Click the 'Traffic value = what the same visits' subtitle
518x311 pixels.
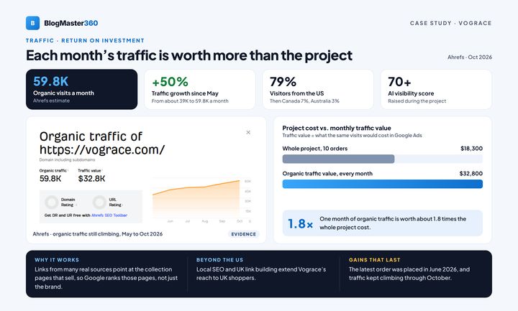[352, 136]
